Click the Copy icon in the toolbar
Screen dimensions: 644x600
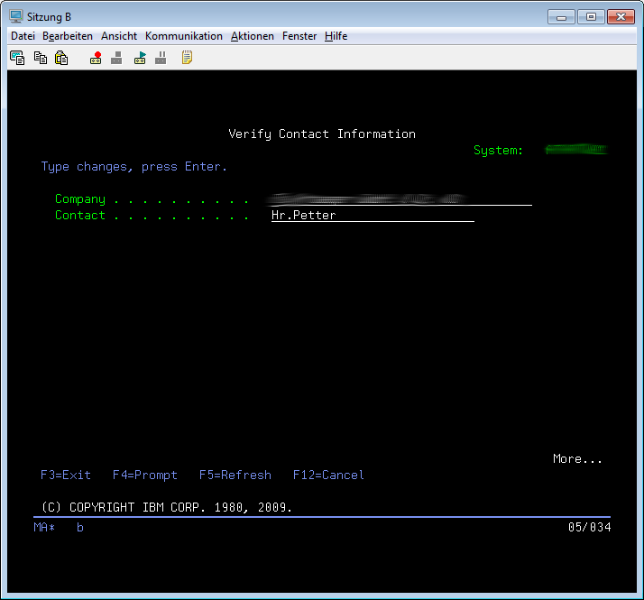[40, 58]
